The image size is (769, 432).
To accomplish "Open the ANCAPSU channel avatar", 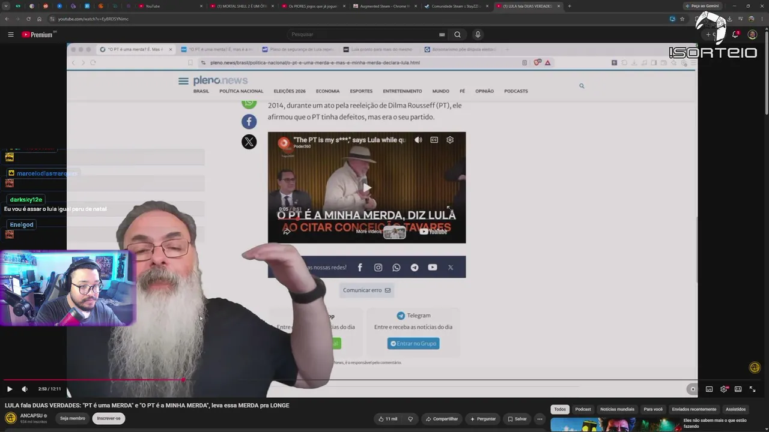I will (x=11, y=418).
